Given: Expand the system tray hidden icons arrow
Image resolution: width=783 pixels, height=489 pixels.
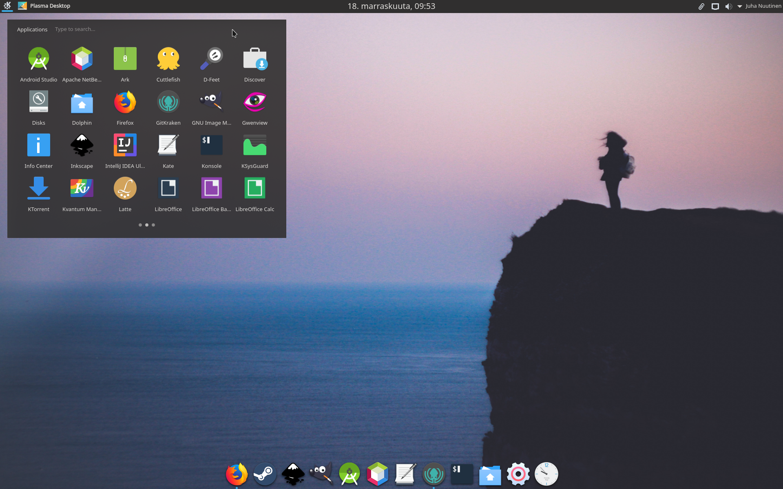Looking at the screenshot, I should pyautogui.click(x=740, y=6).
